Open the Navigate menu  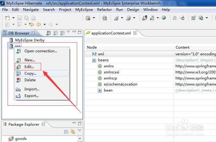31,10
